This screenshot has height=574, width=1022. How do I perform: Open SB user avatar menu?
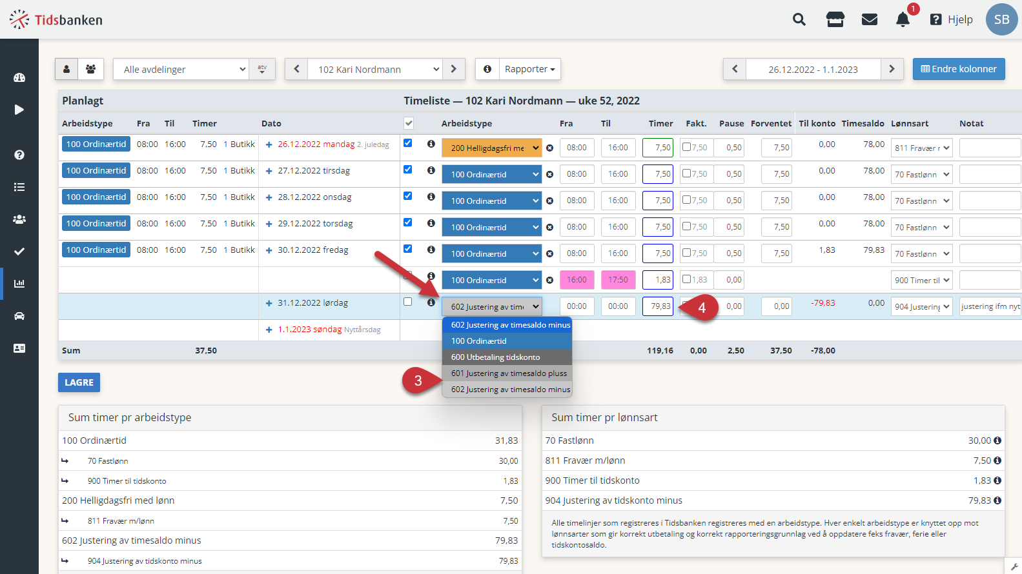coord(1001,19)
